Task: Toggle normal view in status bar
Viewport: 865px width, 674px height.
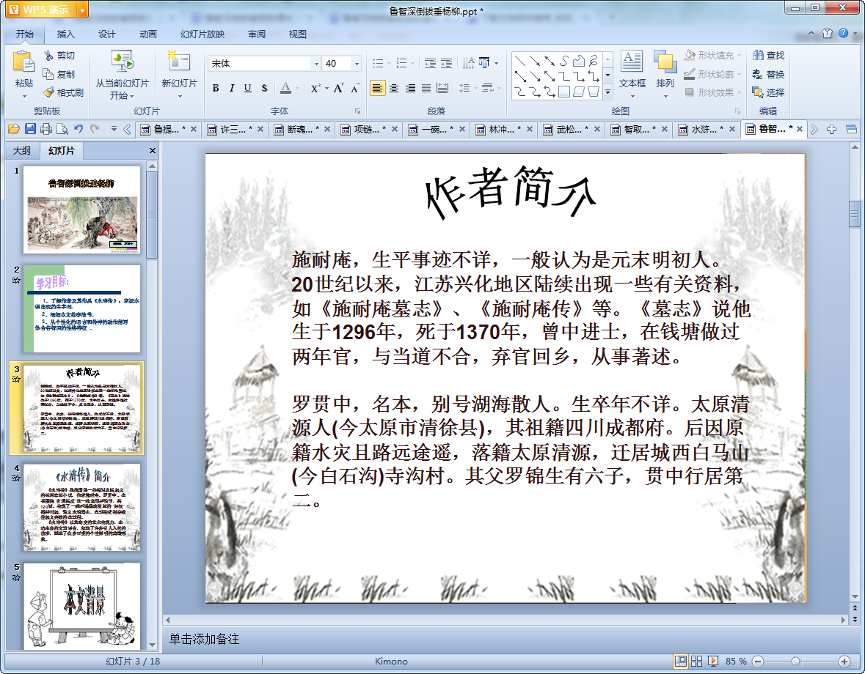Action: pos(681,661)
